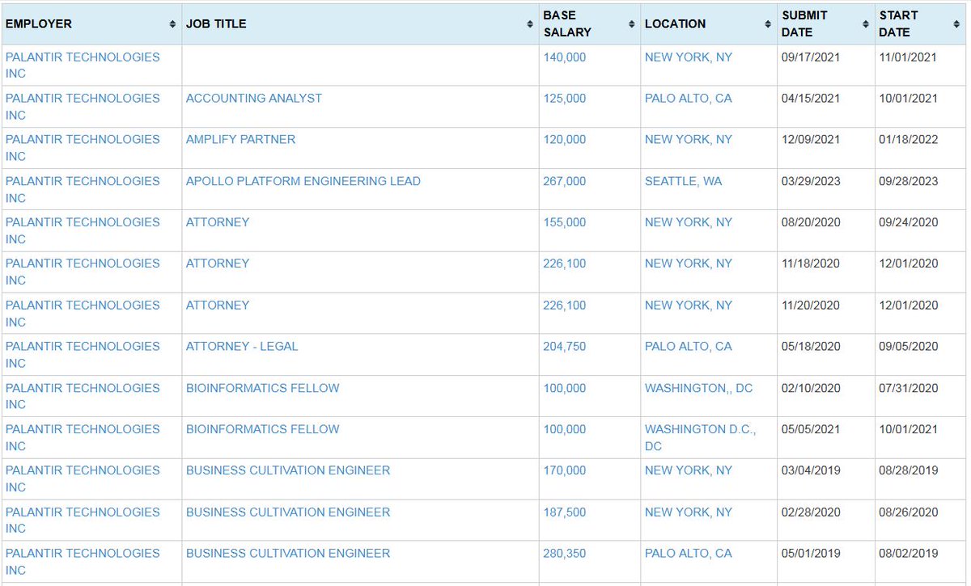
Task: Sort by Job Title column arrows
Action: pos(530,24)
